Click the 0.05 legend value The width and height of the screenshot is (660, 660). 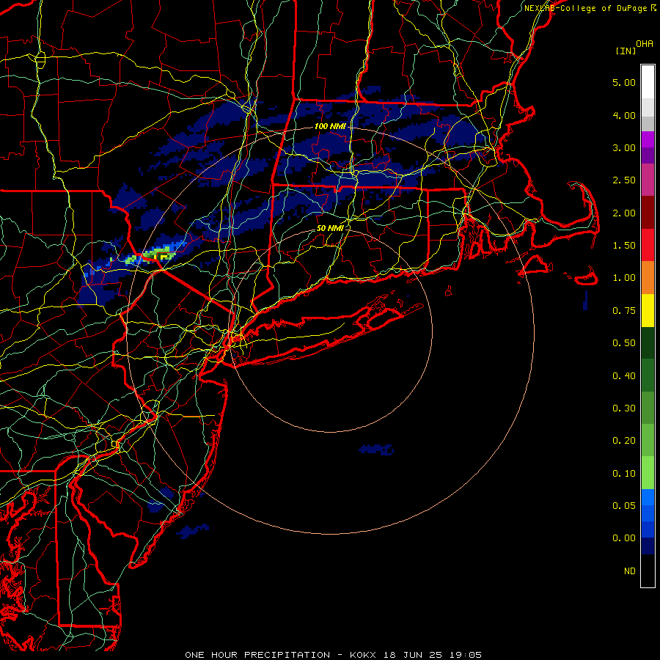pyautogui.click(x=624, y=506)
